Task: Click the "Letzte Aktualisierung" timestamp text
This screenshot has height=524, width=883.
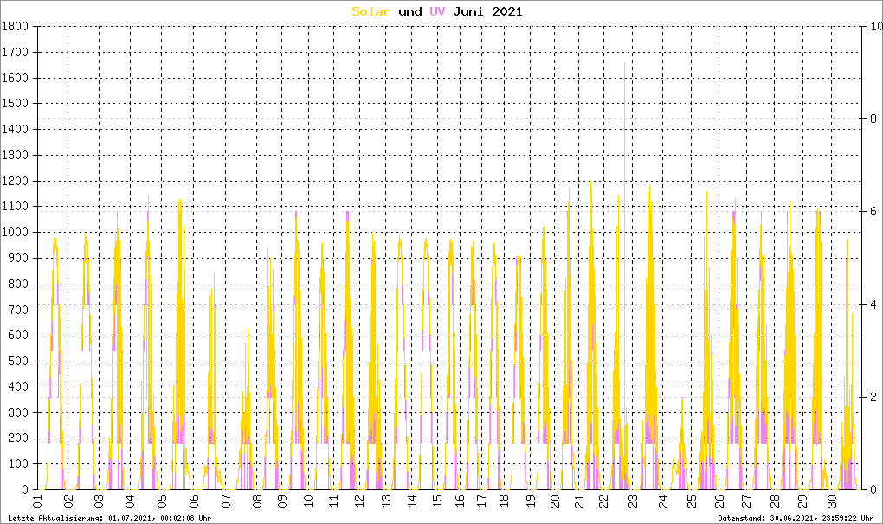Action: (x=109, y=518)
